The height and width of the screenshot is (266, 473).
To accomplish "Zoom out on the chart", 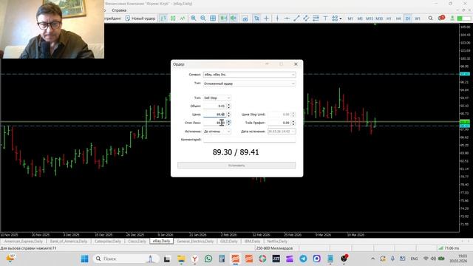I will (203, 18).
